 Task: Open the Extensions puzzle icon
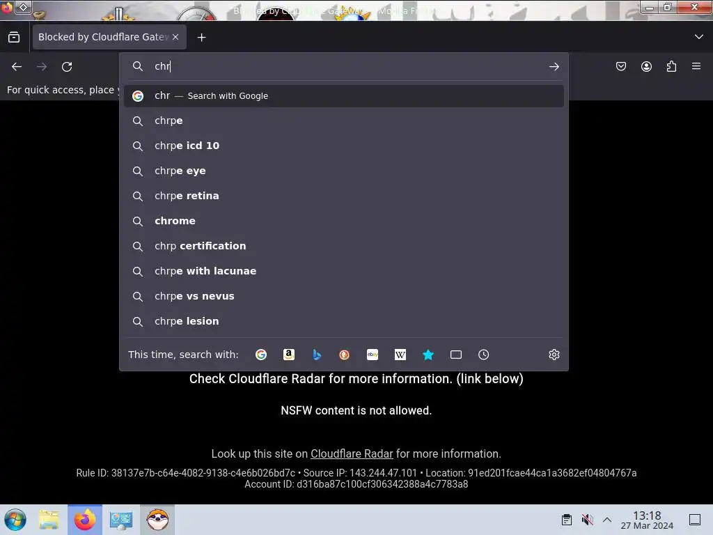[x=671, y=66]
